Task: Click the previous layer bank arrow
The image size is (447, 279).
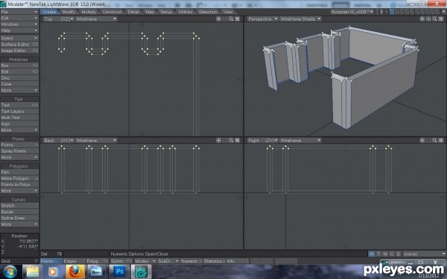Action: [x=377, y=12]
